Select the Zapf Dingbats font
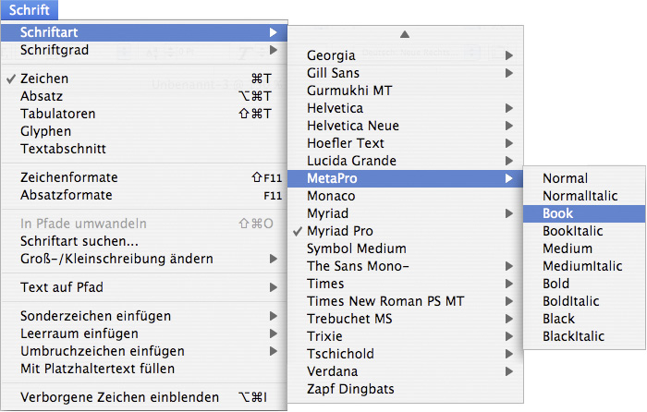 (406, 389)
